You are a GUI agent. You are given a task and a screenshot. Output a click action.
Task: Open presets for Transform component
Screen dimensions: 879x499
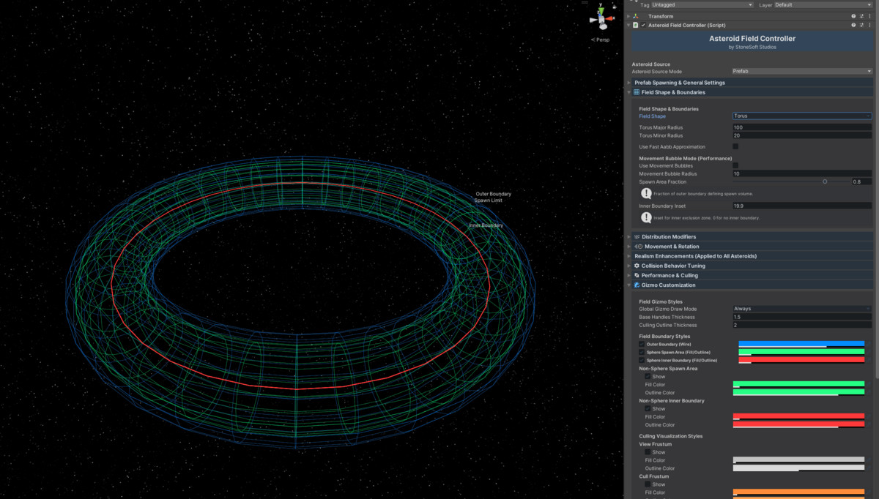coord(861,16)
